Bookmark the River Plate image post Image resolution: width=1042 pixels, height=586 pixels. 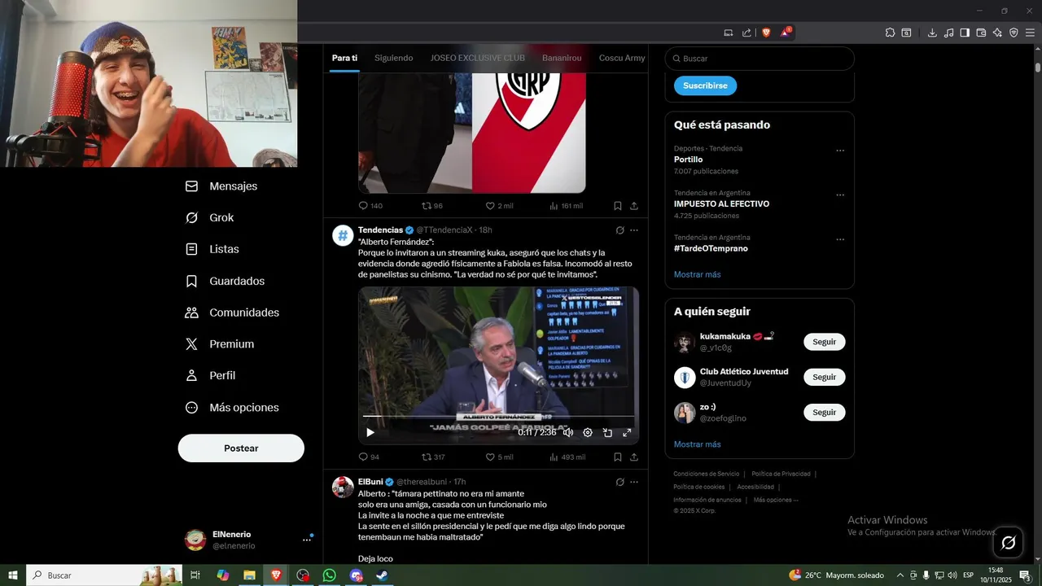click(618, 206)
